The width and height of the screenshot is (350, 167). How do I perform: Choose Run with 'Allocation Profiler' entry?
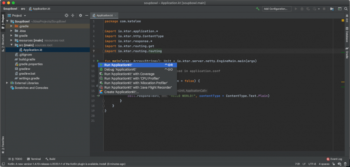137,83
